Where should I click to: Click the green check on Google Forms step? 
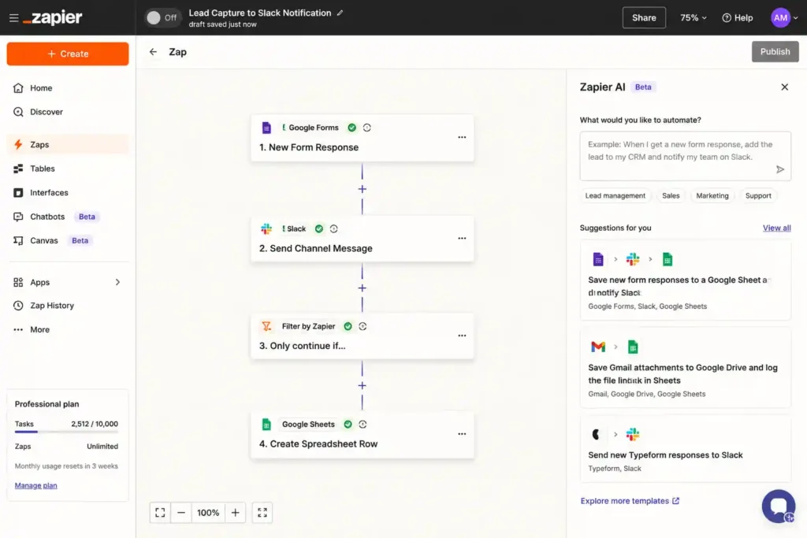click(x=351, y=128)
